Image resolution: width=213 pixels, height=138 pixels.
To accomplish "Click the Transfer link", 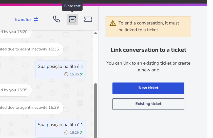I will 26,19.
